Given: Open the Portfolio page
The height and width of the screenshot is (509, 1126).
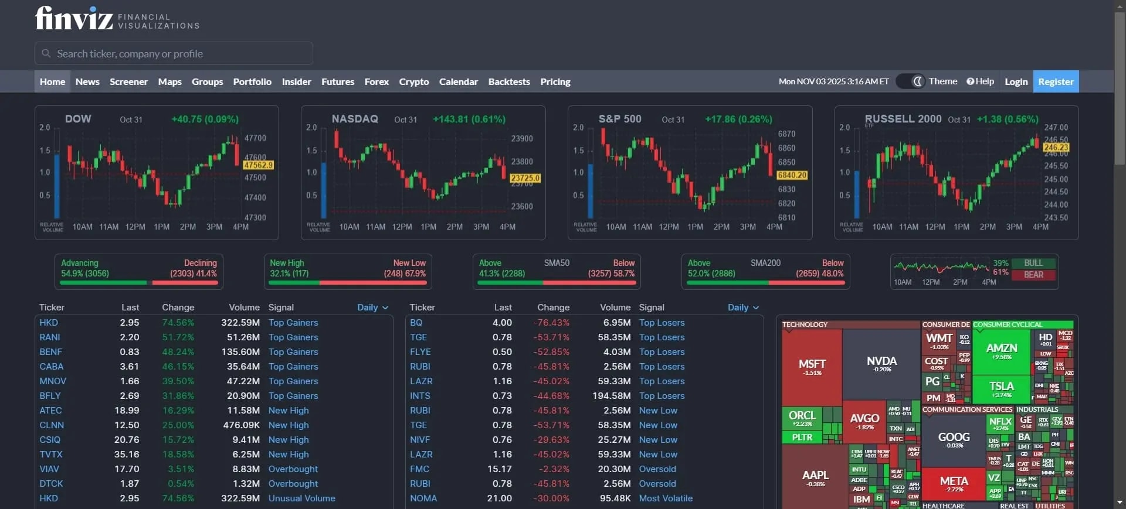Looking at the screenshot, I should coord(252,81).
